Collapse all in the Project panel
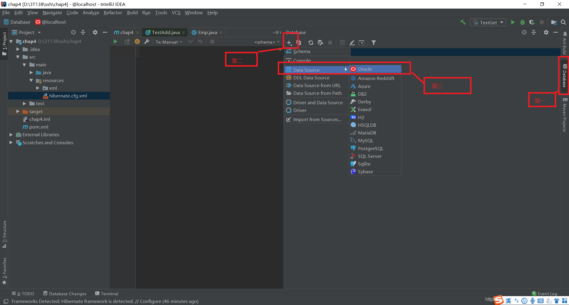 pyautogui.click(x=83, y=32)
